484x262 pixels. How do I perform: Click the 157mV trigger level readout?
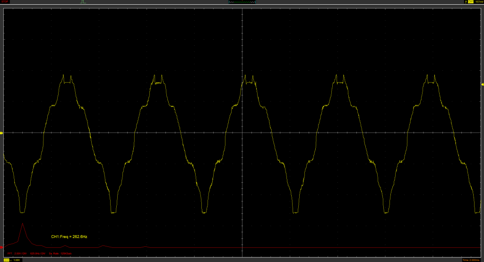pyautogui.click(x=479, y=2)
